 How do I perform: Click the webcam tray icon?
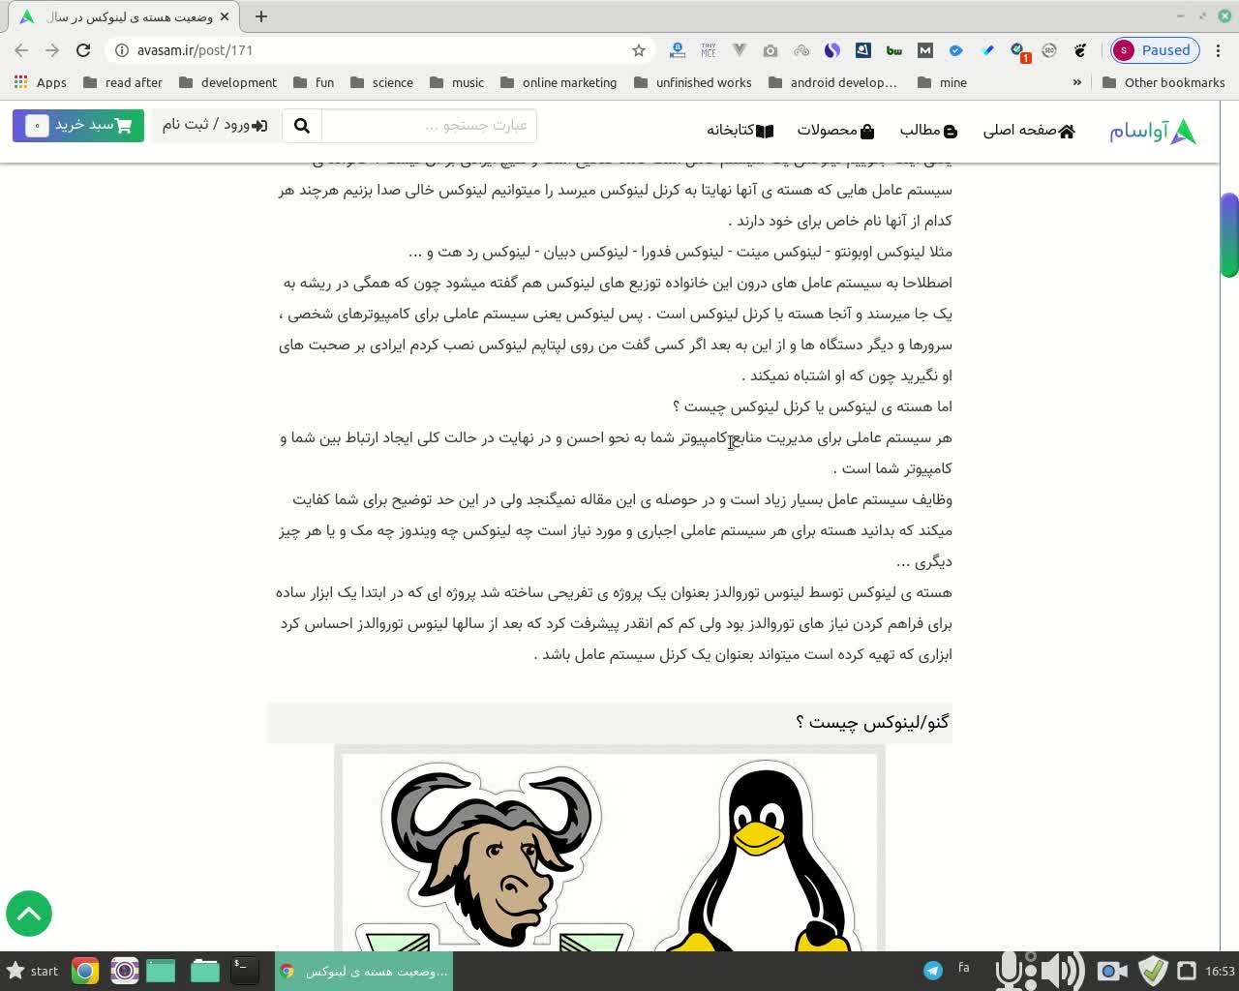click(1112, 971)
